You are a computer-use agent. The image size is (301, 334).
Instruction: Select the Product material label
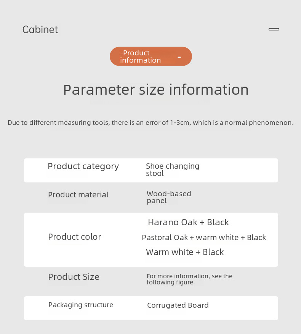coord(78,195)
